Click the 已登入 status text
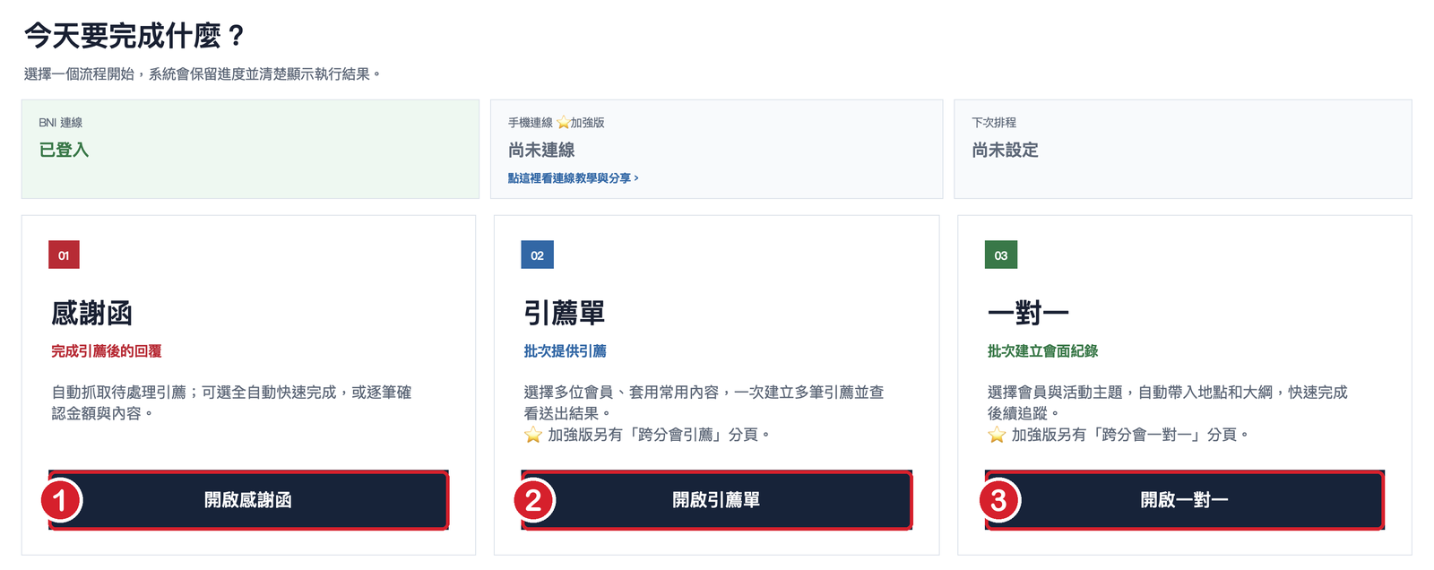The width and height of the screenshot is (1434, 570). pyautogui.click(x=64, y=150)
